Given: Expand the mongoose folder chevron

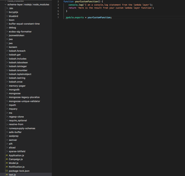Looking at the screenshot, I should click(7, 93).
